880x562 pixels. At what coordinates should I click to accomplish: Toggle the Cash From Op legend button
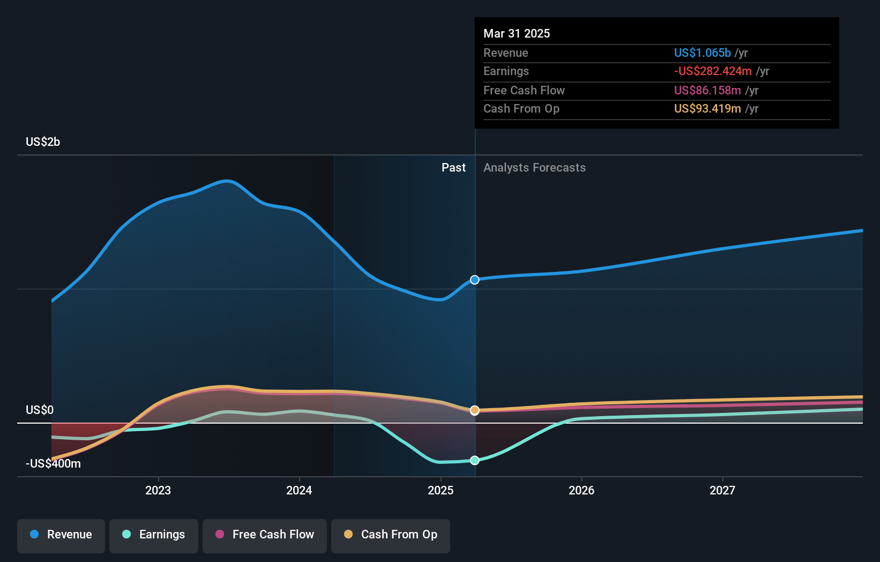(x=391, y=536)
